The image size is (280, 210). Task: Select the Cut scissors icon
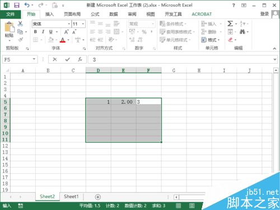(20, 23)
